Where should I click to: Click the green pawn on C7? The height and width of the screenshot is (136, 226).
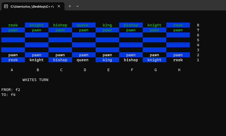pyautogui.click(x=60, y=30)
